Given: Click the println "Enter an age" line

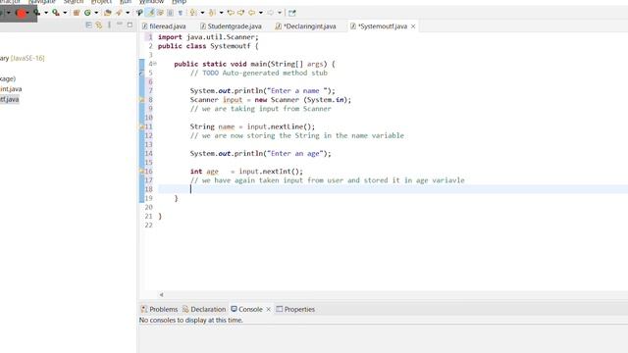Looking at the screenshot, I should click(260, 153).
